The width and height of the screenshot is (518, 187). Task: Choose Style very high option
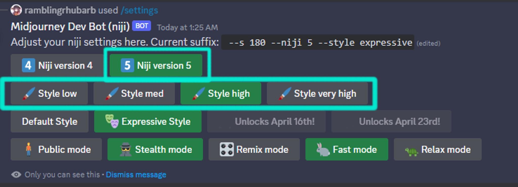tap(317, 93)
